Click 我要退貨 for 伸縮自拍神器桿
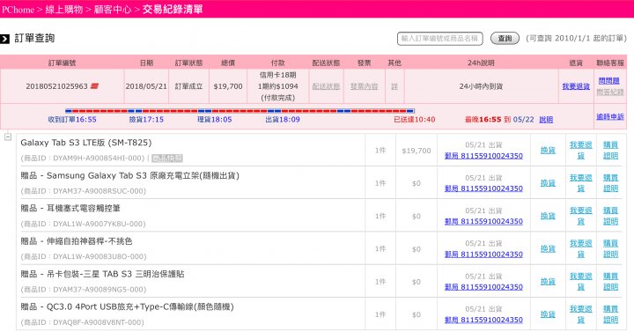Viewport: 634px width, 332px height. pyautogui.click(x=580, y=248)
